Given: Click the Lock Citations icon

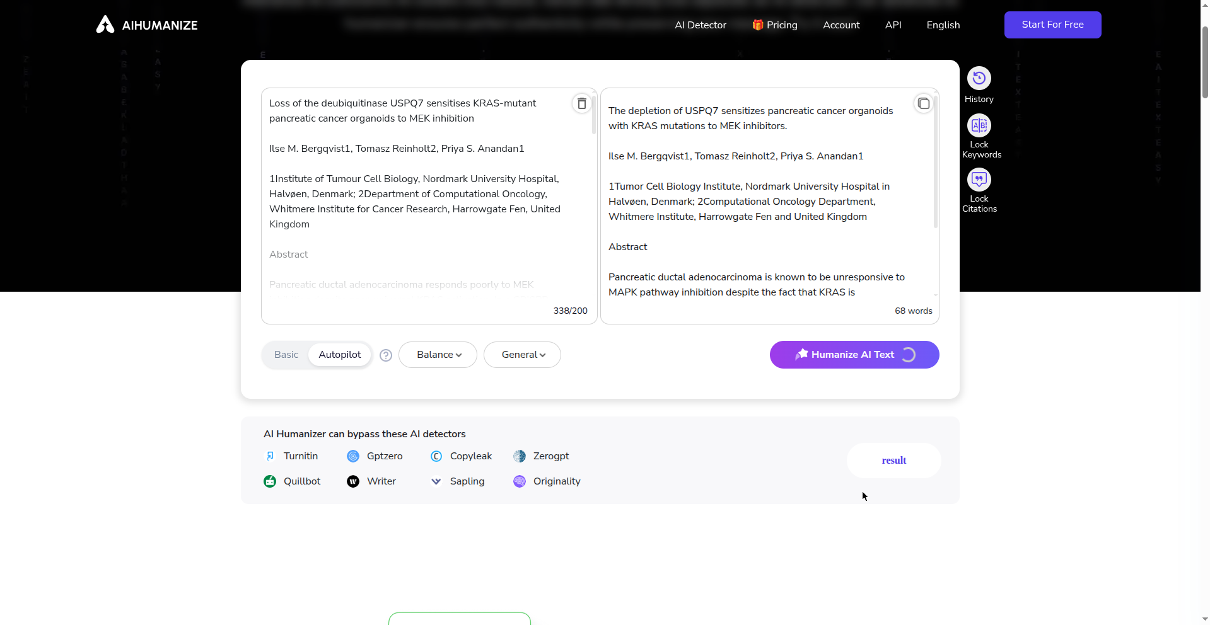Looking at the screenshot, I should [979, 180].
